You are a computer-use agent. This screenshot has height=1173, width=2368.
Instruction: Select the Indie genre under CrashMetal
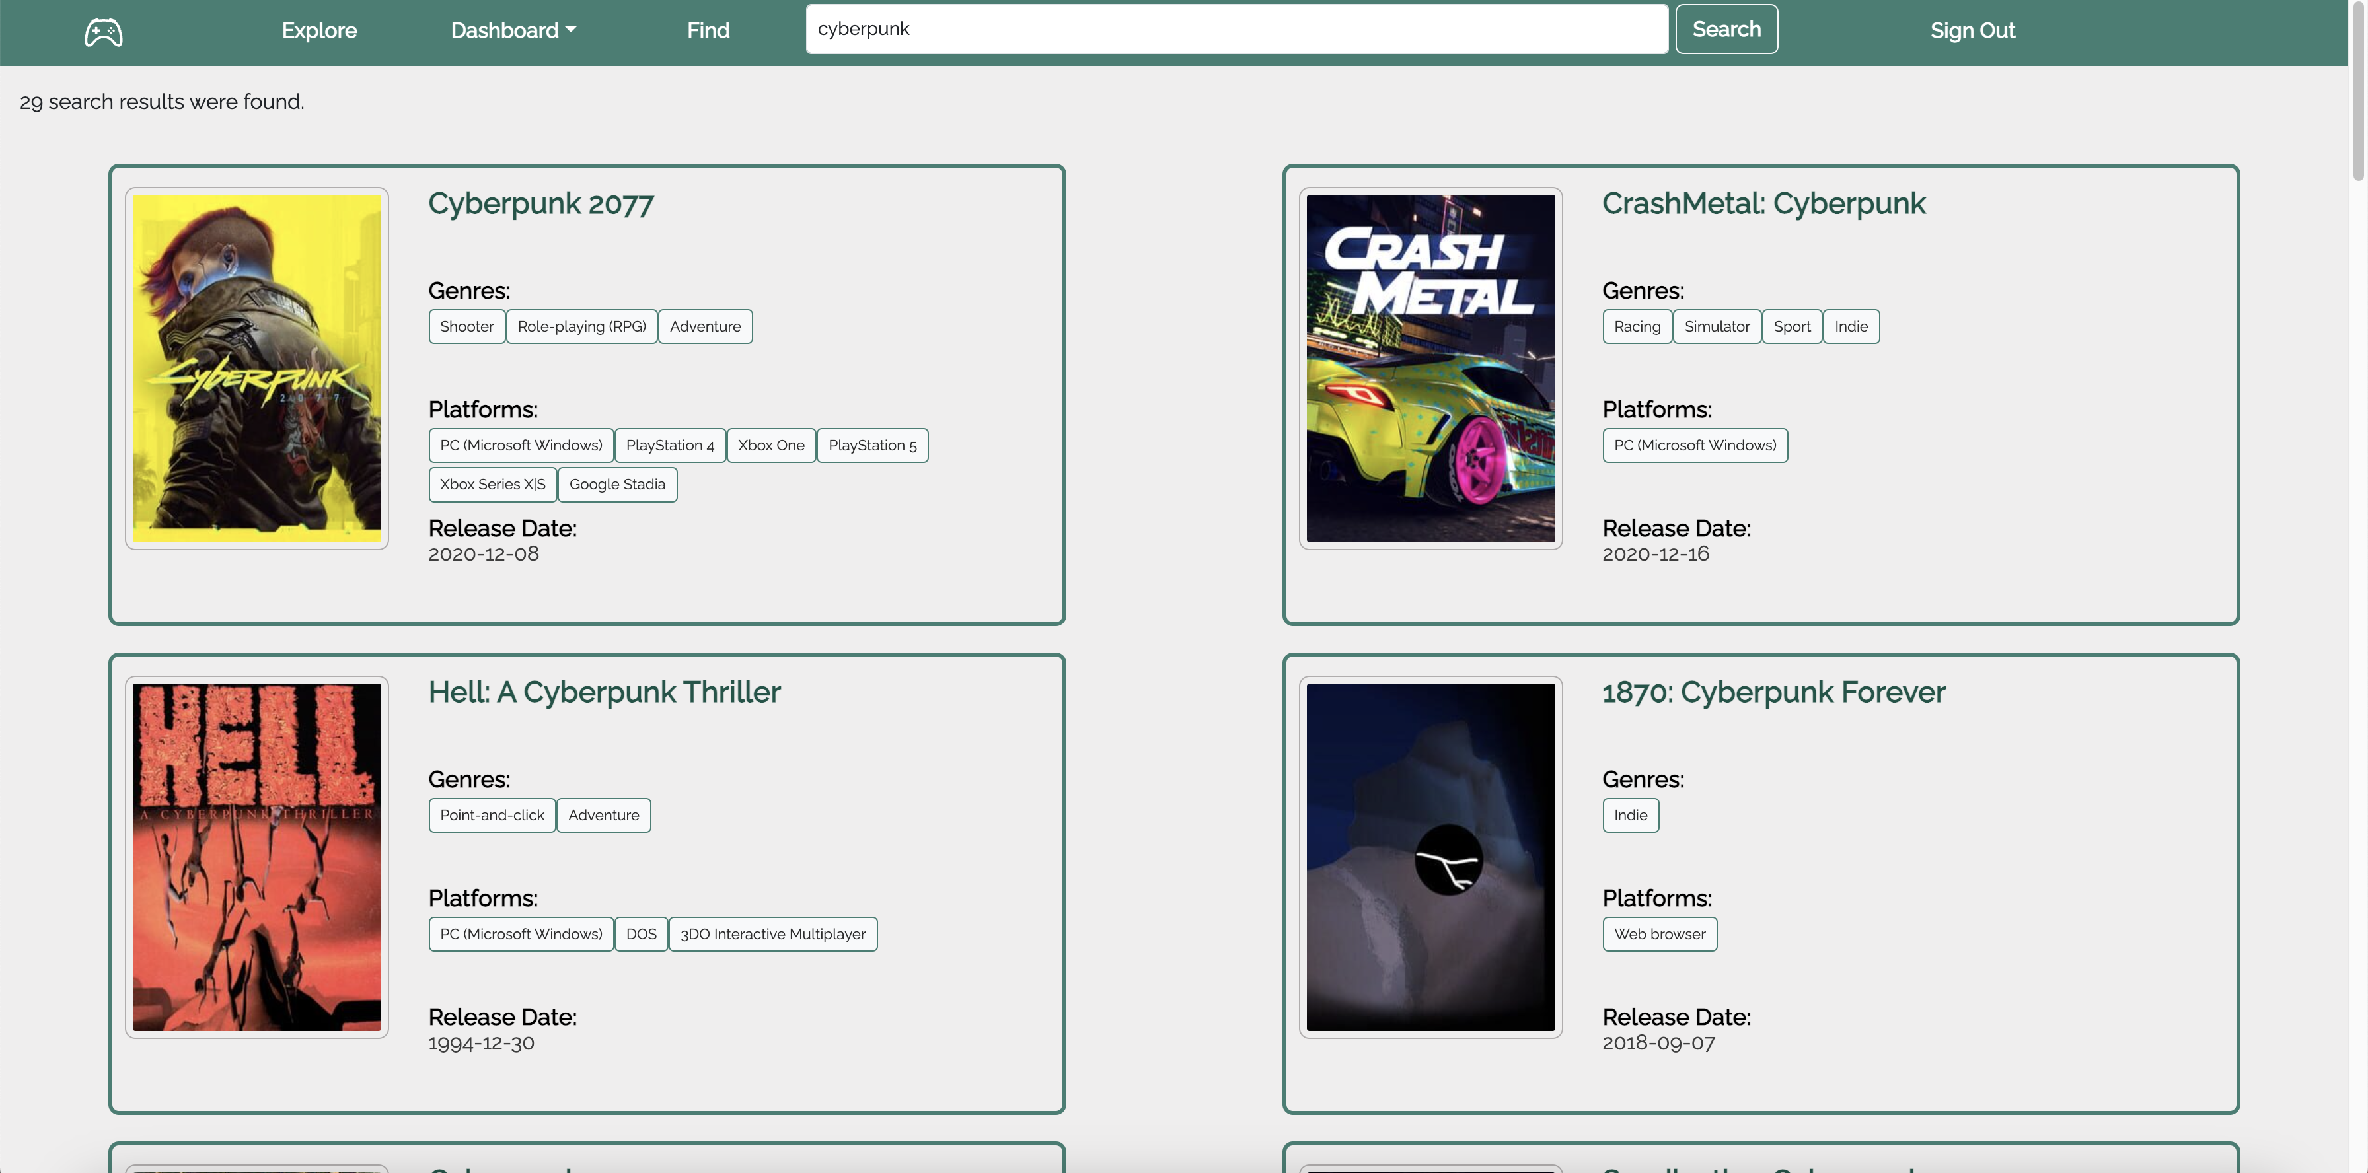pos(1851,326)
